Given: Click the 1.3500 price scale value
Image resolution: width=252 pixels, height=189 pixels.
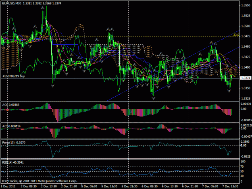Looking at the screenshot, I should [246, 26].
